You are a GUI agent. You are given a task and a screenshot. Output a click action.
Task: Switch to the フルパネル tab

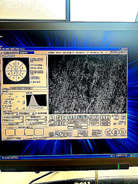pos(42,138)
